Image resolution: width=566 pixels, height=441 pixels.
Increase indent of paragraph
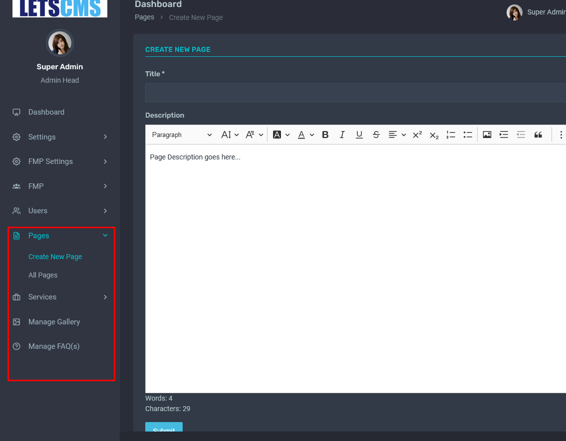coord(504,135)
